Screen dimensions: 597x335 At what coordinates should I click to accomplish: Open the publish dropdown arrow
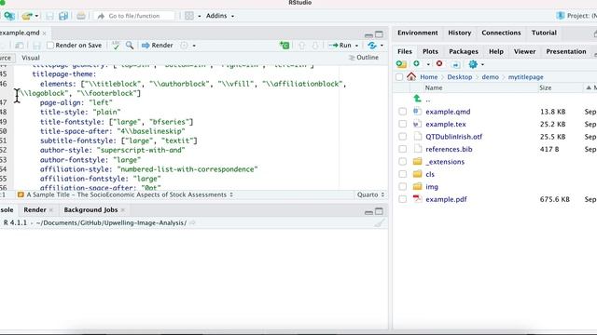point(382,46)
